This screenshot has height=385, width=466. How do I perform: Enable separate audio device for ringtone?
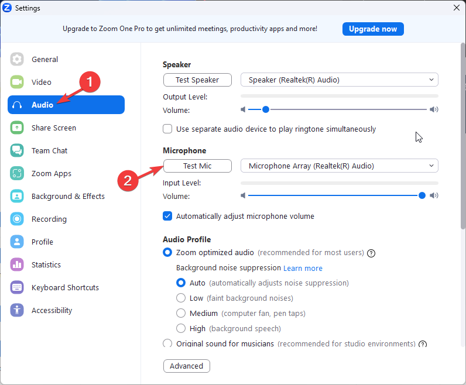(167, 129)
